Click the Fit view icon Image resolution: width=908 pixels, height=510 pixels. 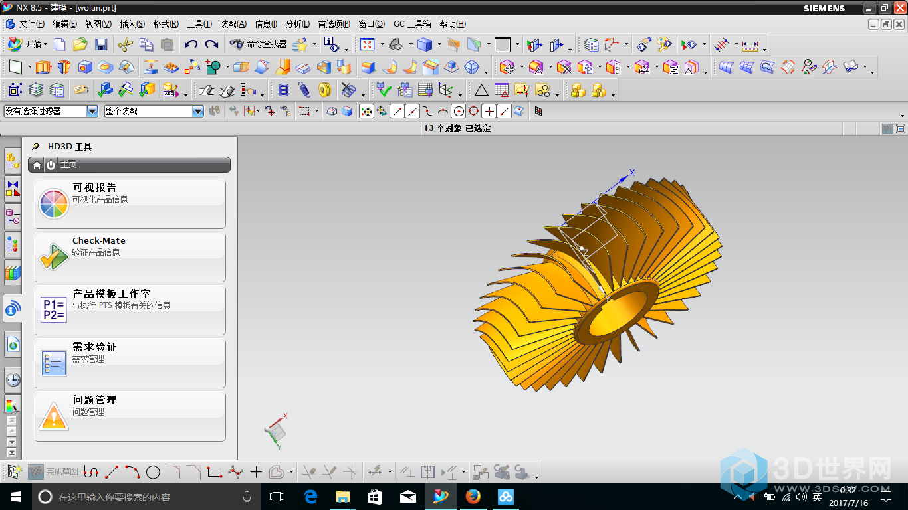[x=368, y=44]
